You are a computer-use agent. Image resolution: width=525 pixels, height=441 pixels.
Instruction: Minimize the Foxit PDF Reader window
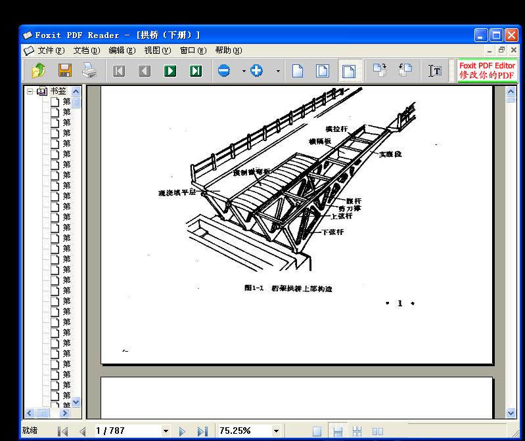click(480, 35)
